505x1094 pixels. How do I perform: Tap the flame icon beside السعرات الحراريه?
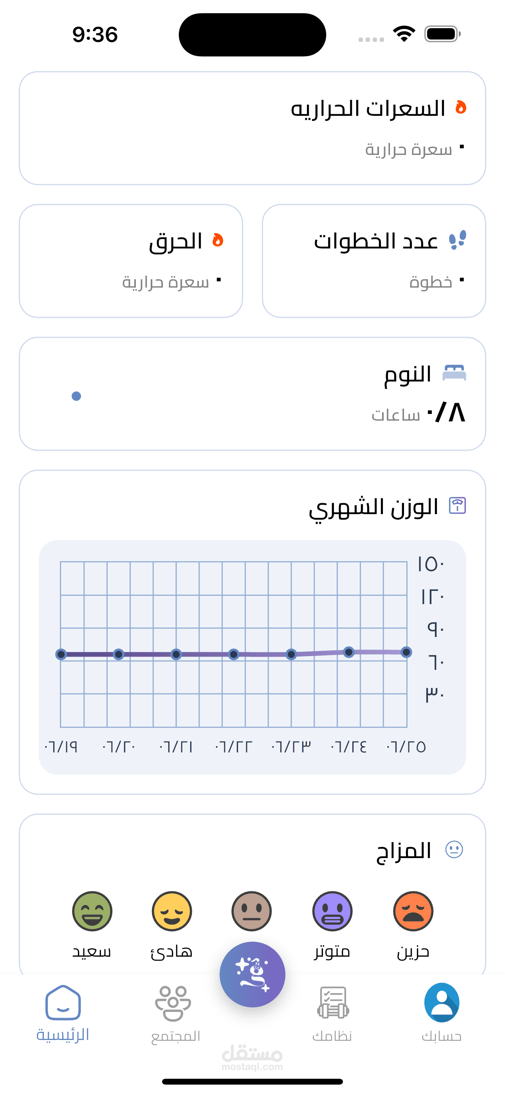click(x=461, y=108)
